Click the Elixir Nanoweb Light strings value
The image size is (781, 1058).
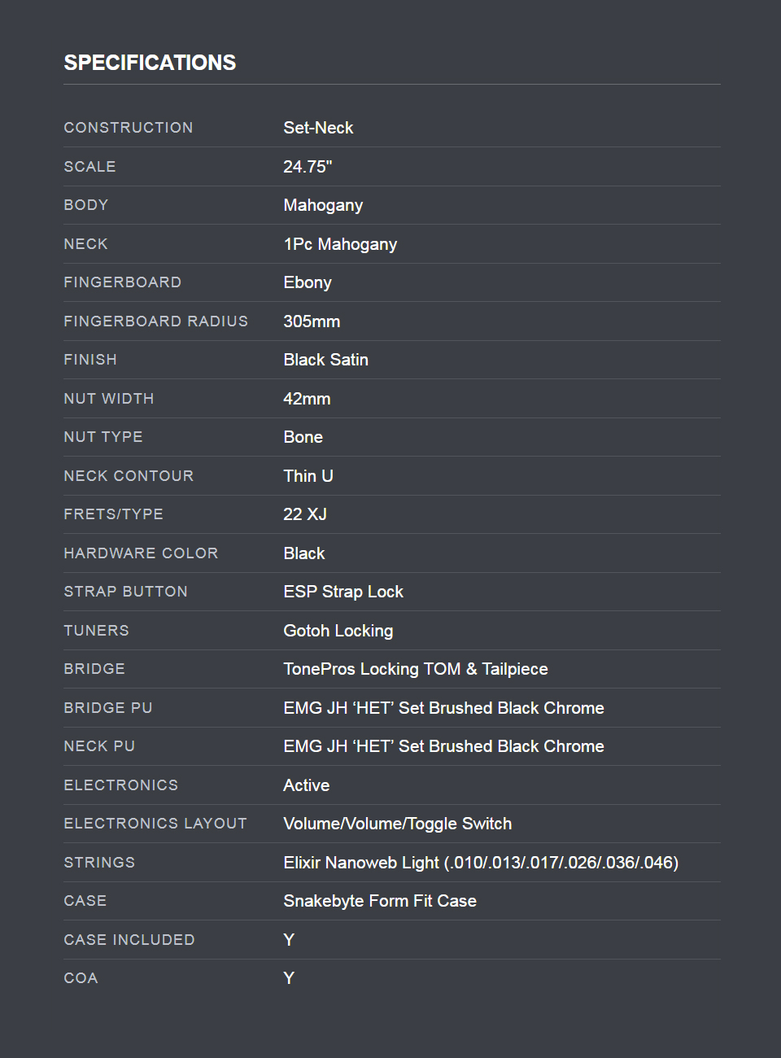pyautogui.click(x=481, y=863)
